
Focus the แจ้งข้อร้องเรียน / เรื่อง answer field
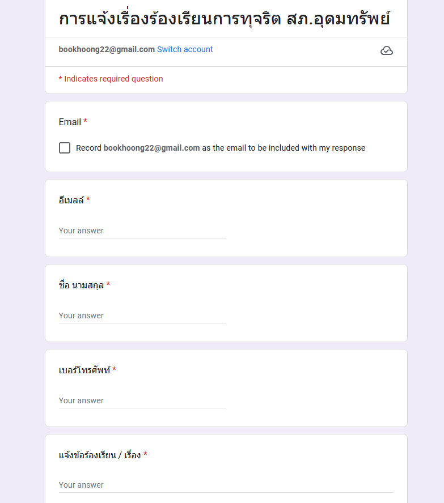pyautogui.click(x=226, y=485)
